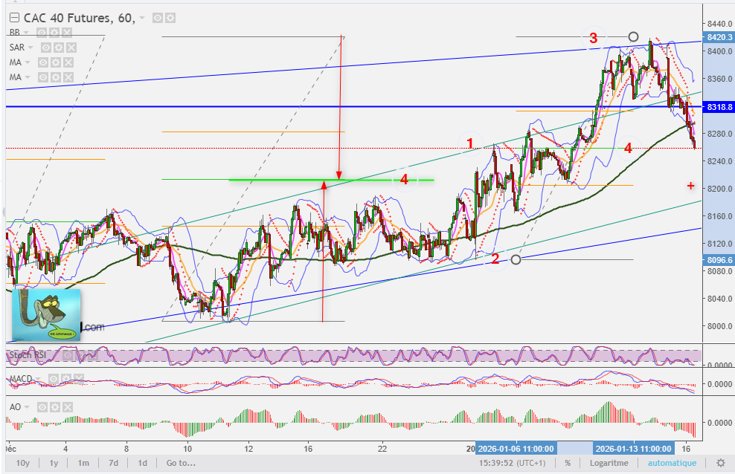Collapse the CAC 40 Futures legend box

pos(15,18)
